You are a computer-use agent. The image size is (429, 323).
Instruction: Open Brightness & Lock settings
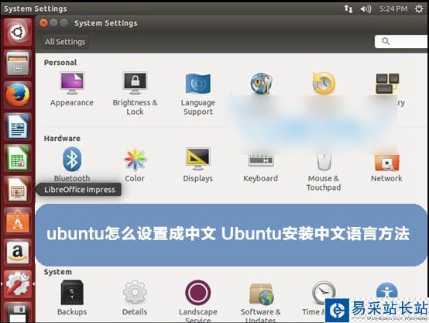click(x=135, y=93)
